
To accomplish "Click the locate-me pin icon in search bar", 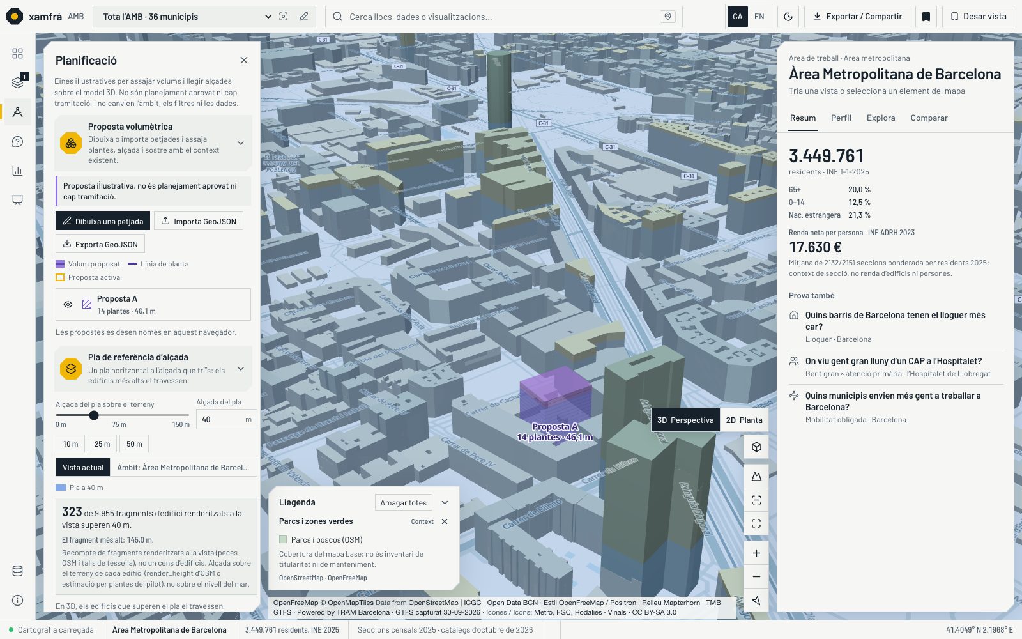I will click(x=667, y=17).
